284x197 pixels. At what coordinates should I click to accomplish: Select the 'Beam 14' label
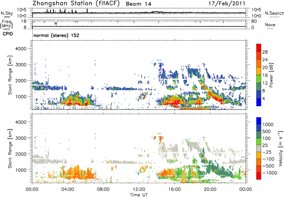[x=138, y=4]
